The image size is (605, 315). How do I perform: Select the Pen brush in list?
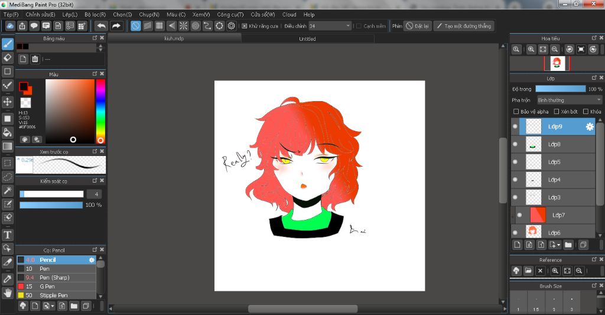[56, 269]
